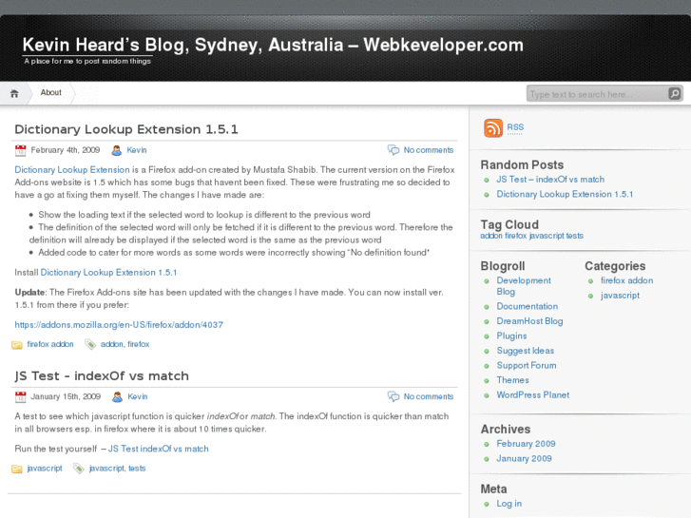Viewport: 691px width, 518px height.
Task: Click the tag icon beside javascript, tests
Action: tap(79, 469)
